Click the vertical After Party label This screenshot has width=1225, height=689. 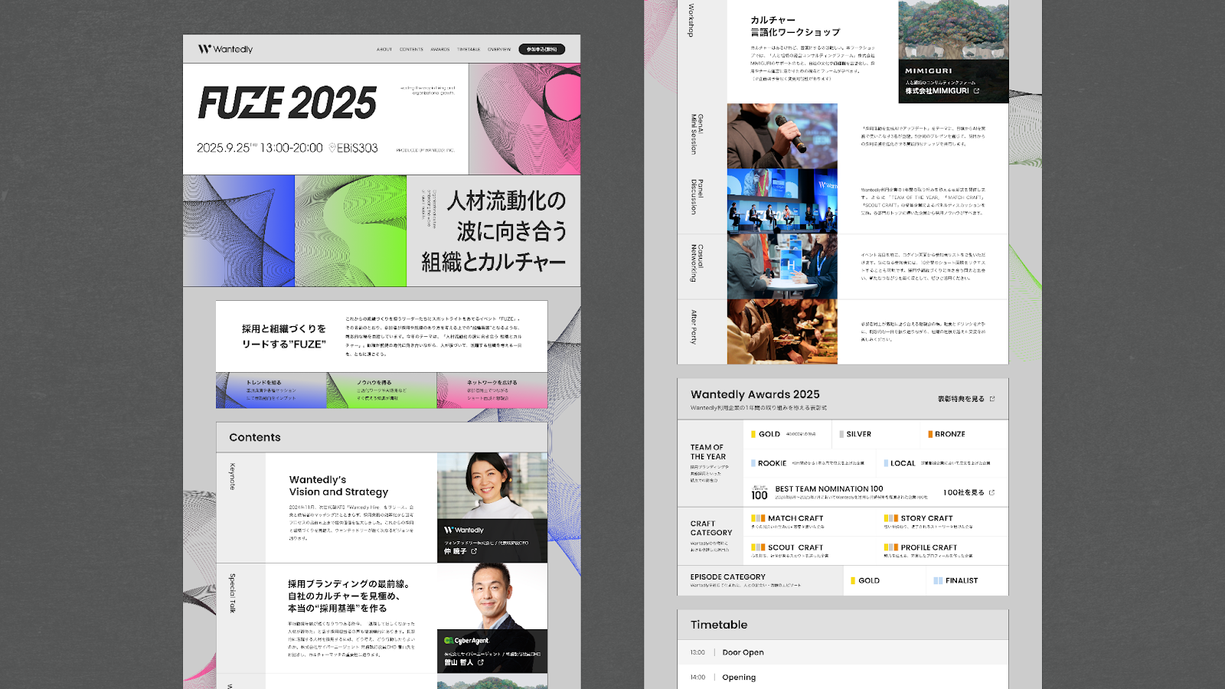[694, 327]
